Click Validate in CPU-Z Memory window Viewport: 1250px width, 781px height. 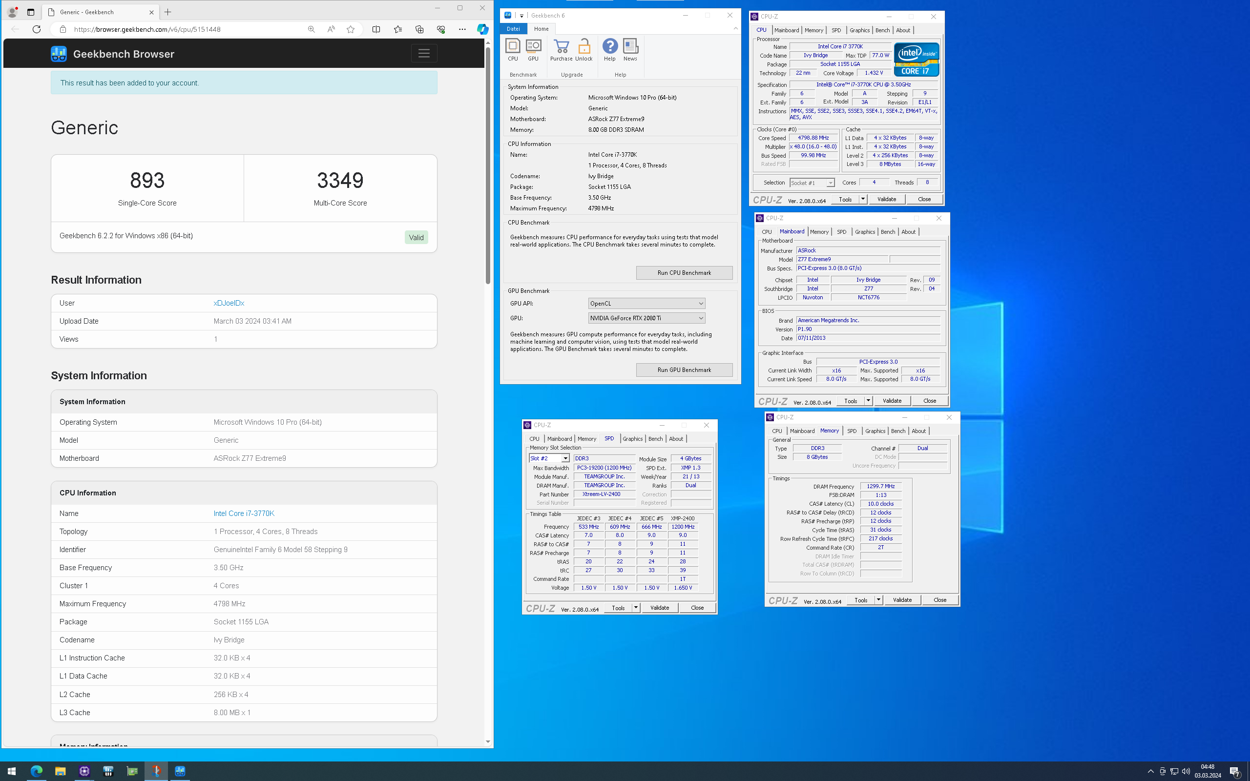coord(902,600)
